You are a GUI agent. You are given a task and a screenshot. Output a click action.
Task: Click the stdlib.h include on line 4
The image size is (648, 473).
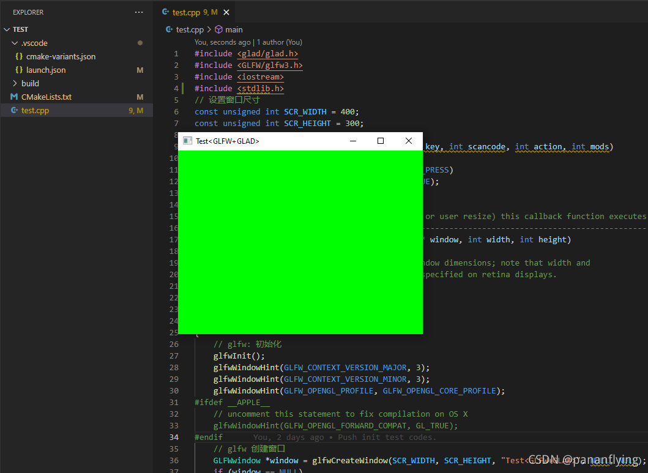(x=260, y=88)
